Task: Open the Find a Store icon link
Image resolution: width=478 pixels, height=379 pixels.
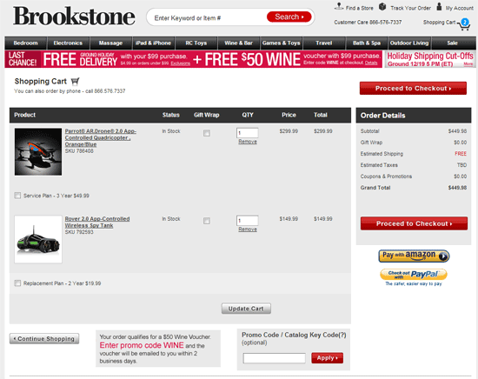Action: pyautogui.click(x=339, y=6)
